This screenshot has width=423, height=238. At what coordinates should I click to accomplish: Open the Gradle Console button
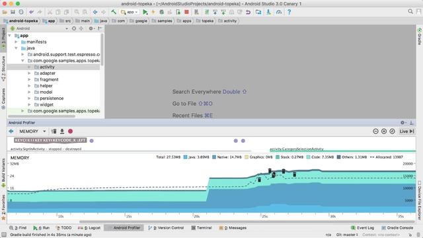(397, 227)
